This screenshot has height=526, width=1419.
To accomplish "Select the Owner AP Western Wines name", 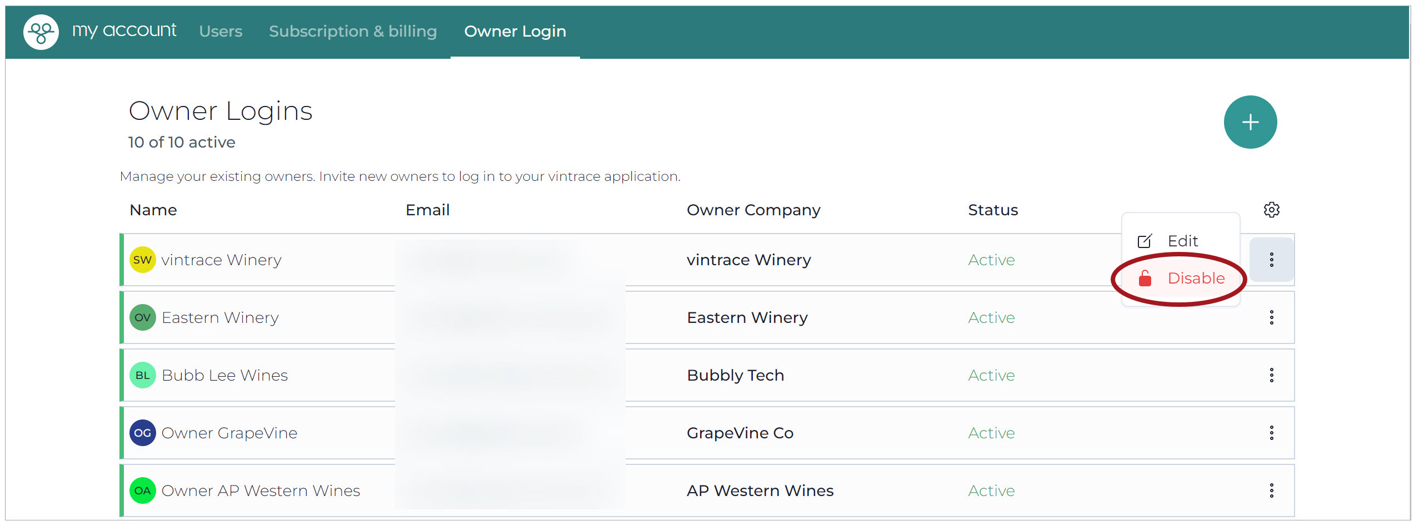I will 261,490.
